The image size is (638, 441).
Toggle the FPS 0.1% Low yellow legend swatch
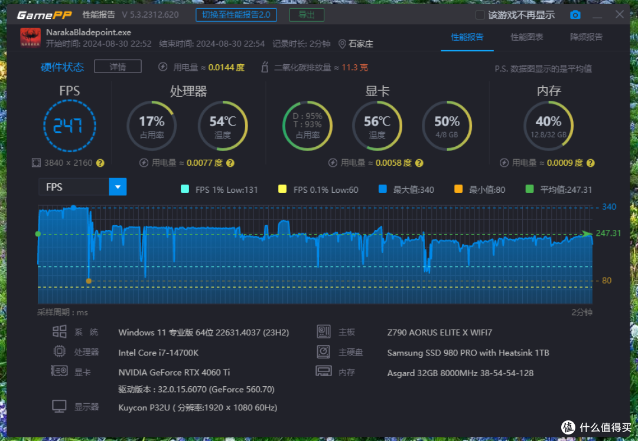pyautogui.click(x=282, y=189)
